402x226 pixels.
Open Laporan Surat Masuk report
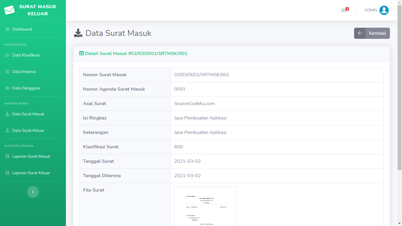click(x=33, y=156)
